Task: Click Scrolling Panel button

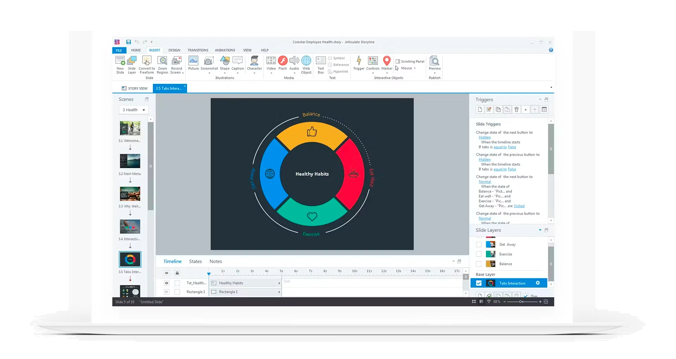Action: (410, 61)
